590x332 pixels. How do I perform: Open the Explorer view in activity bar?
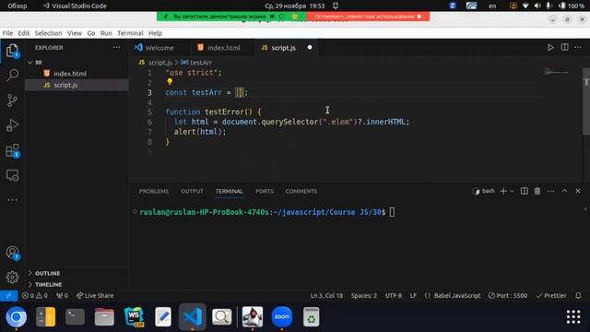point(12,51)
